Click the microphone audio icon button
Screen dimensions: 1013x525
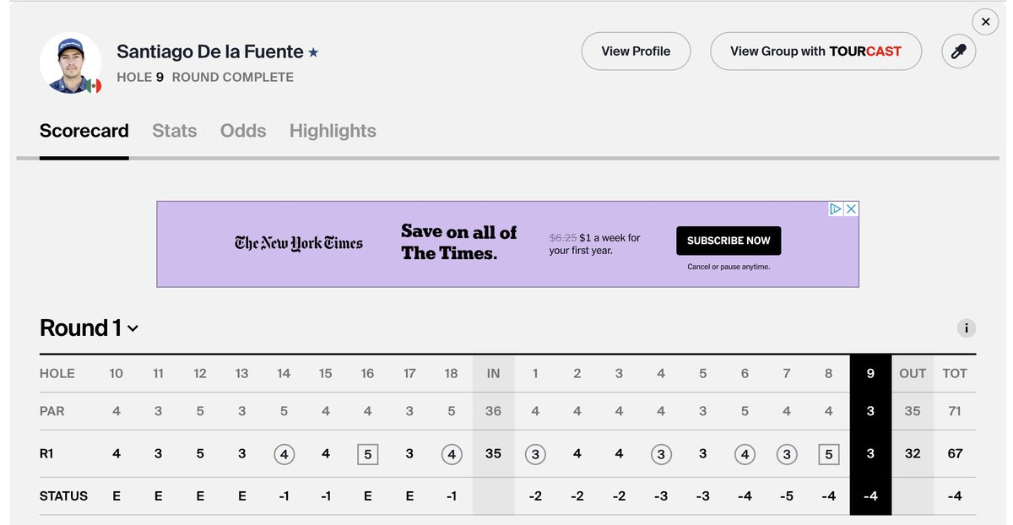pos(959,51)
